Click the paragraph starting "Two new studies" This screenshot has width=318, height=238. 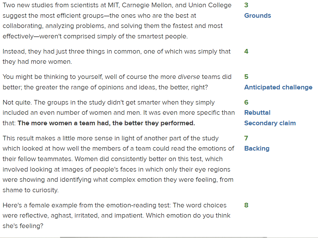(117, 21)
